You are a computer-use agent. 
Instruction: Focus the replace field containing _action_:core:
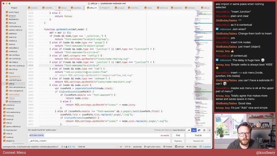coord(99,141)
